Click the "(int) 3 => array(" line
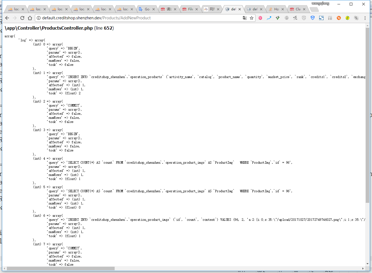 (x=48, y=130)
